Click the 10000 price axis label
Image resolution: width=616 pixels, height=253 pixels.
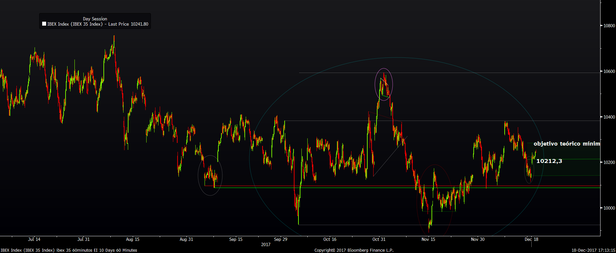[x=609, y=208]
